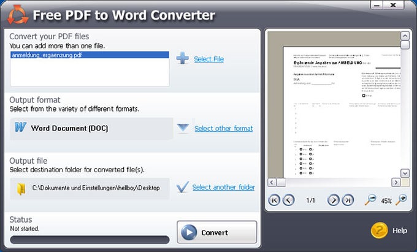Screen dimensions: 417x252
Task: Click the Help text label
Action: pyautogui.click(x=400, y=231)
